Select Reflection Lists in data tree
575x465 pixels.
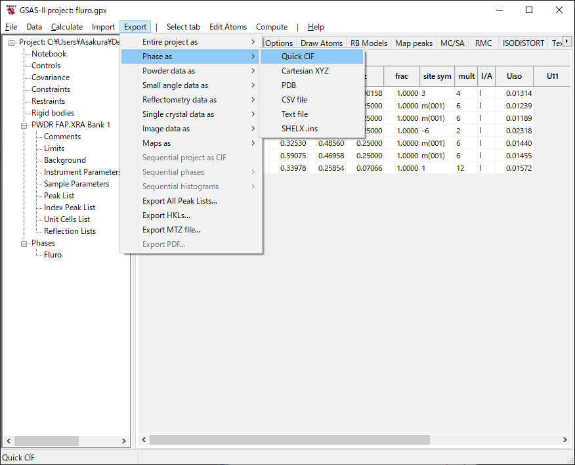70,231
